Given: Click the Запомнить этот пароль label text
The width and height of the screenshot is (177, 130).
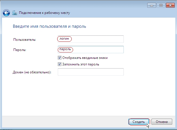Looking at the screenshot, I should tap(81, 64).
